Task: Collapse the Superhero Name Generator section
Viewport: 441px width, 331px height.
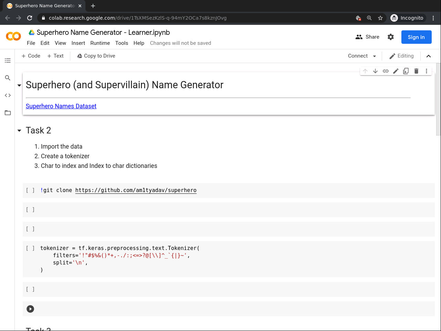Action: click(19, 85)
